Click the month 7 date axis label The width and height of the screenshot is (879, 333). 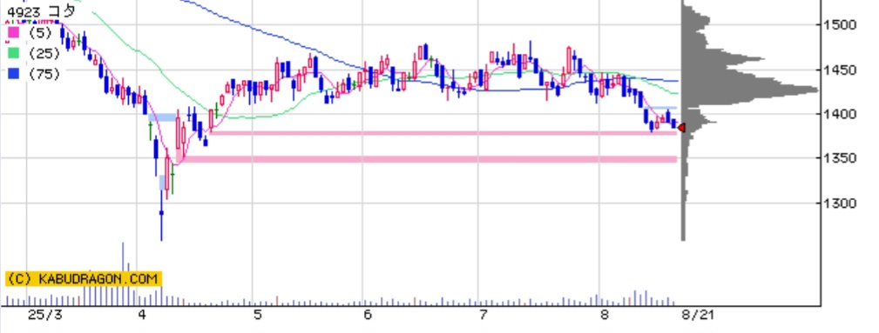[x=483, y=315]
